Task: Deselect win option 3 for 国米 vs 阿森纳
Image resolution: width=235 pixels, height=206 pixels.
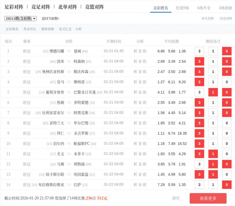Action: tap(199, 61)
